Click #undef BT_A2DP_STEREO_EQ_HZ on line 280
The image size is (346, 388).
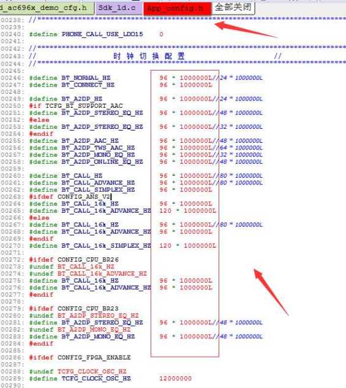pyautogui.click(x=84, y=316)
